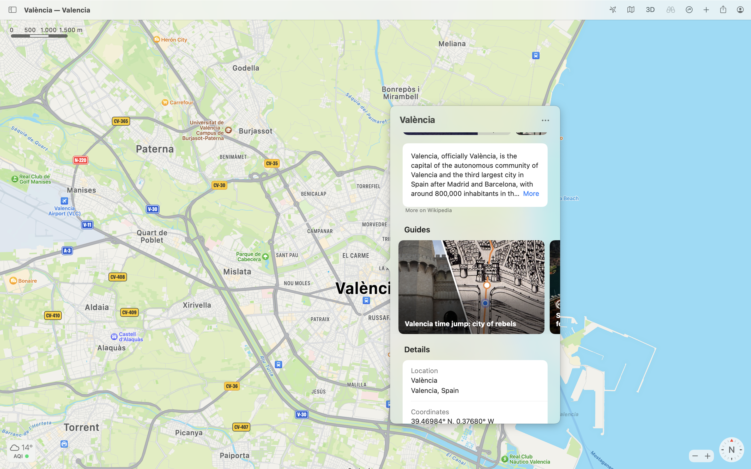Click the transit station icon in Torrent
The width and height of the screenshot is (751, 469).
64,444
